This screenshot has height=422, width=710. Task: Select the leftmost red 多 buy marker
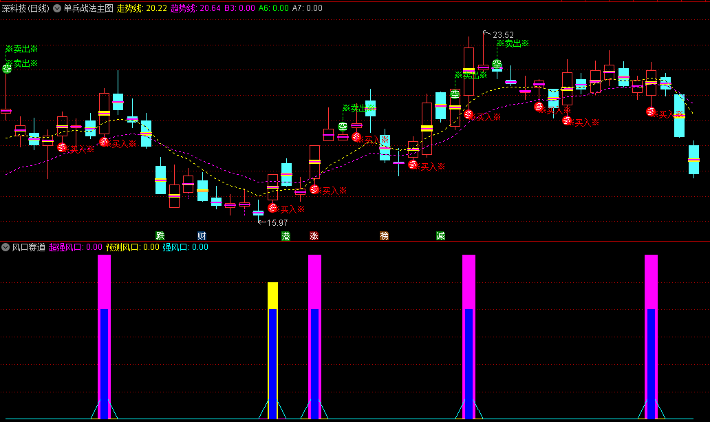[x=62, y=147]
